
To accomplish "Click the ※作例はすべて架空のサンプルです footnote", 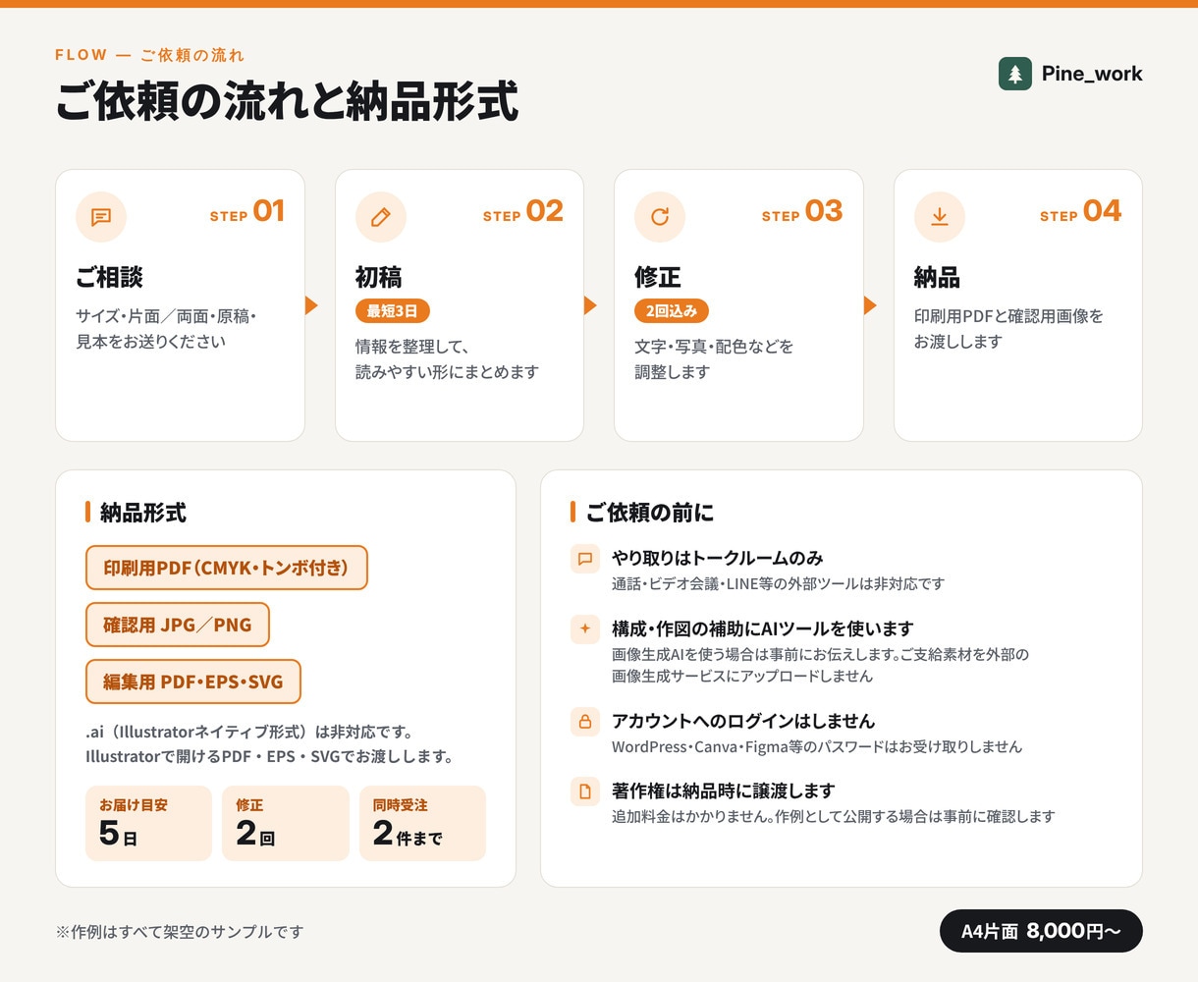I will [x=180, y=932].
